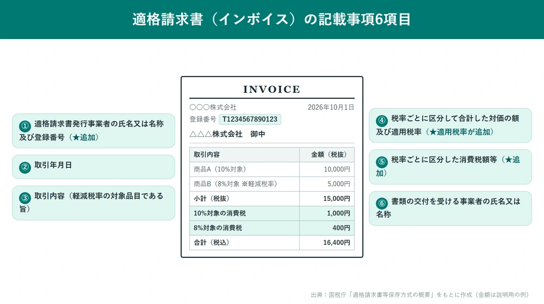This screenshot has width=544, height=304.
Task: Click the 税率ごとに区分した消費税額等 callout text
Action: (x=444, y=160)
